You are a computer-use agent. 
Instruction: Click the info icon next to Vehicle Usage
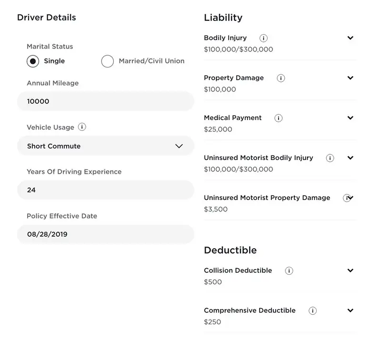[x=82, y=127]
